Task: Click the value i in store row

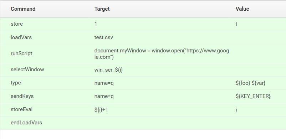Action: pos(236,24)
